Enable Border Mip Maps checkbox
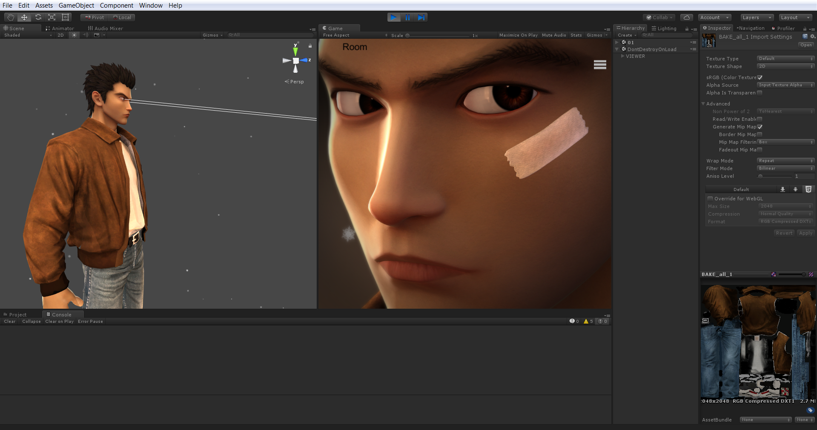 760,134
